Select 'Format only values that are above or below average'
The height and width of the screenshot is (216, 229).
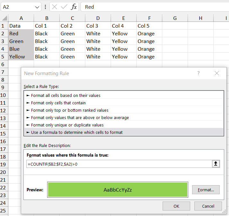pyautogui.click(x=124, y=118)
